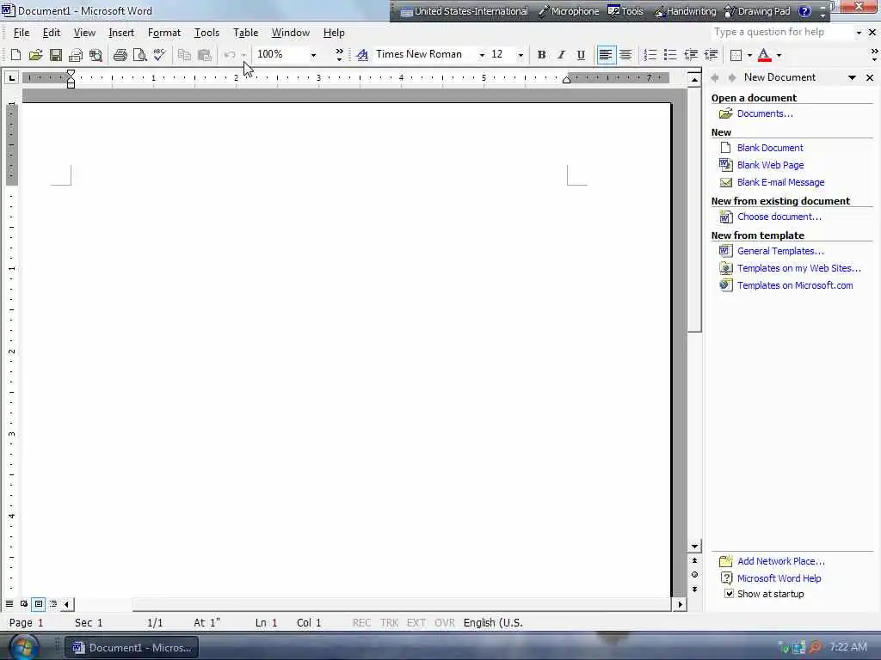Open the border style dropdown arrow
Screen dimensions: 881x660
point(749,55)
